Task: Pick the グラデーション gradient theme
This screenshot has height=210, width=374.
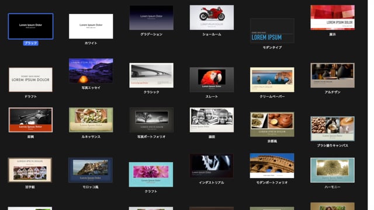Action: click(x=151, y=17)
